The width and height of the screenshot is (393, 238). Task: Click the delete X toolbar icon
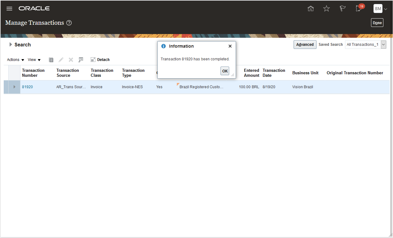(x=71, y=60)
